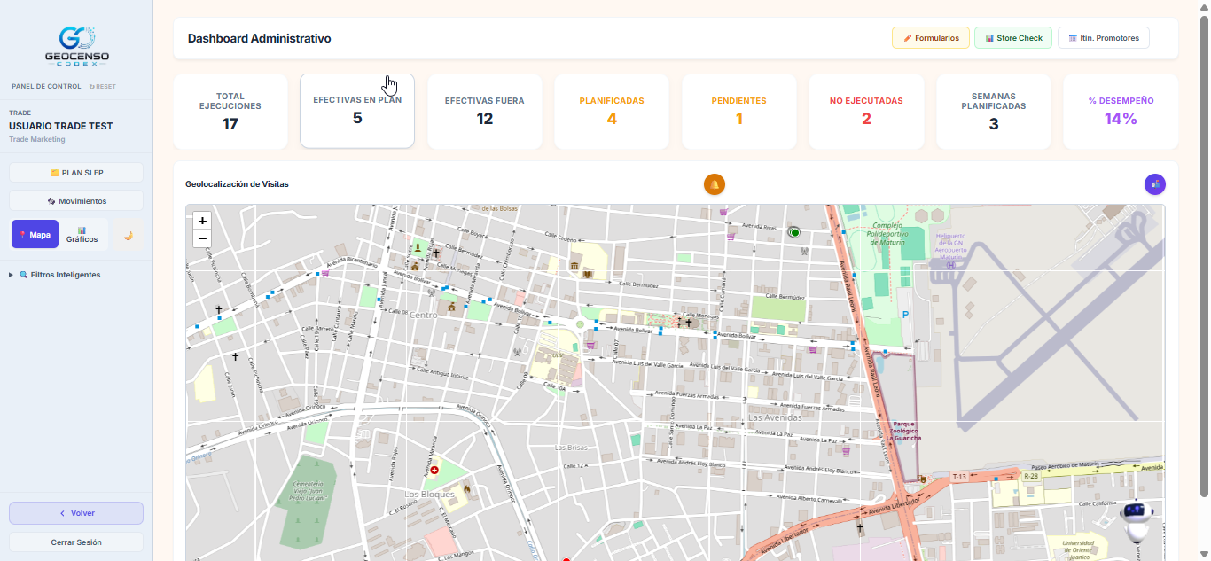Toggle dark mode with the moon button

tap(129, 235)
